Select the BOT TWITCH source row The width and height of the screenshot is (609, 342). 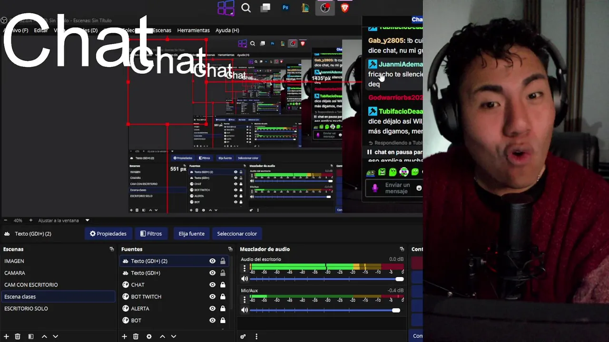click(x=174, y=296)
